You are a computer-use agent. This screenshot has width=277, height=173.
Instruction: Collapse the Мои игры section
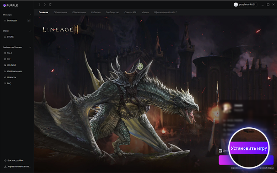click(x=30, y=15)
